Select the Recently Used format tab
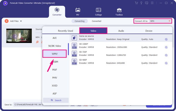Image resolution: width=176 pixels, height=111 pixels. tap(65, 31)
